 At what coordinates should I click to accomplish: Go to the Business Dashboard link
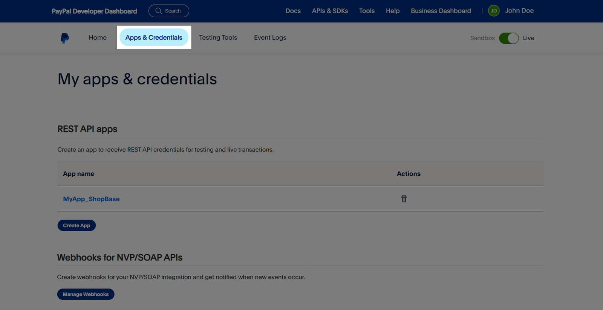point(441,11)
